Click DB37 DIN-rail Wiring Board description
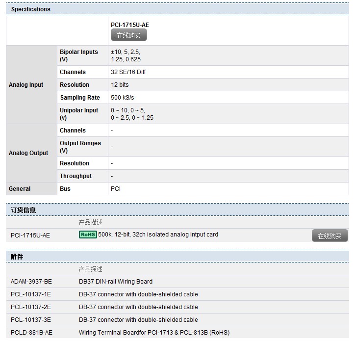The image size is (354, 341). [116, 282]
